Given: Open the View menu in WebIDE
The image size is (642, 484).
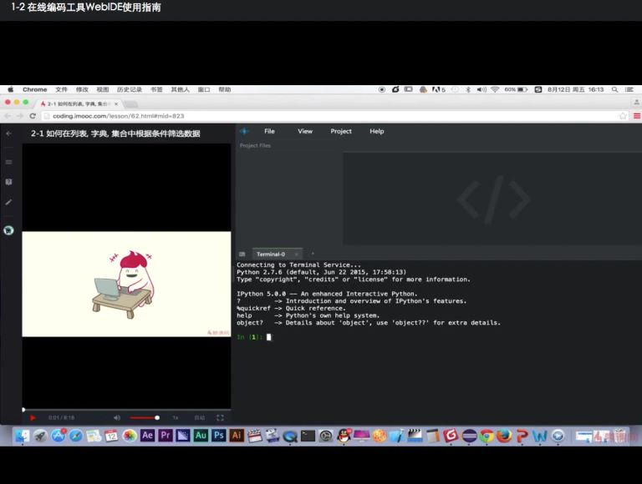Looking at the screenshot, I should [305, 131].
